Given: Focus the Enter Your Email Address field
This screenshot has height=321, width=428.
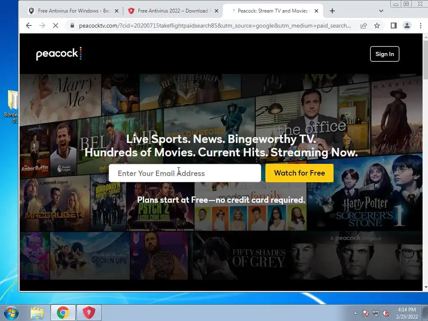Looking at the screenshot, I should (185, 173).
